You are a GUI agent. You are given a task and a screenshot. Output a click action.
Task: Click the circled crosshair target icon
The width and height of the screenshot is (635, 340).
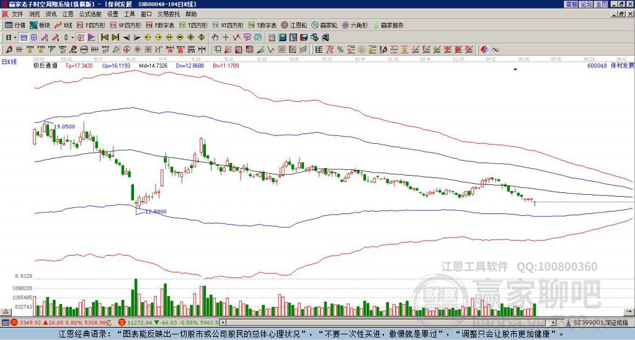[127, 50]
